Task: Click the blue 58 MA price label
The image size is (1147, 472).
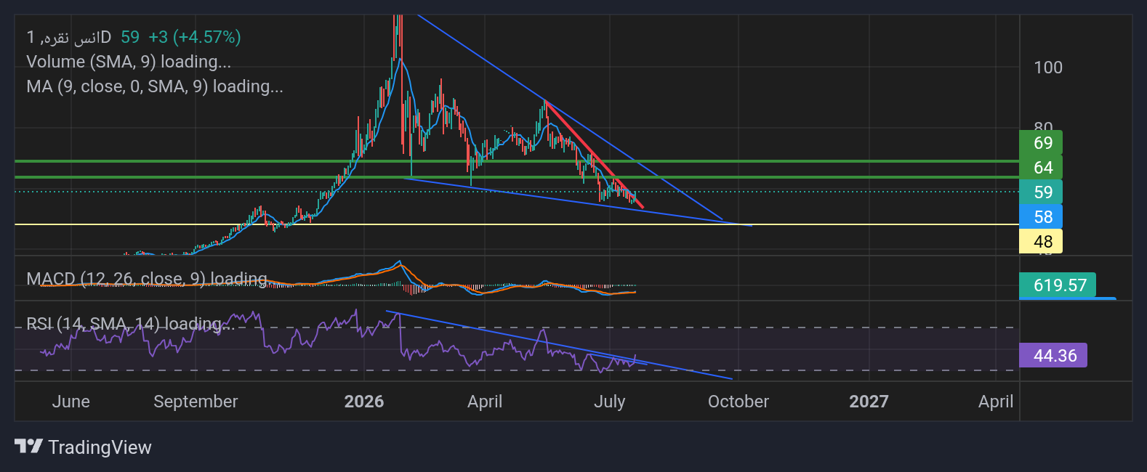Action: (x=1041, y=217)
